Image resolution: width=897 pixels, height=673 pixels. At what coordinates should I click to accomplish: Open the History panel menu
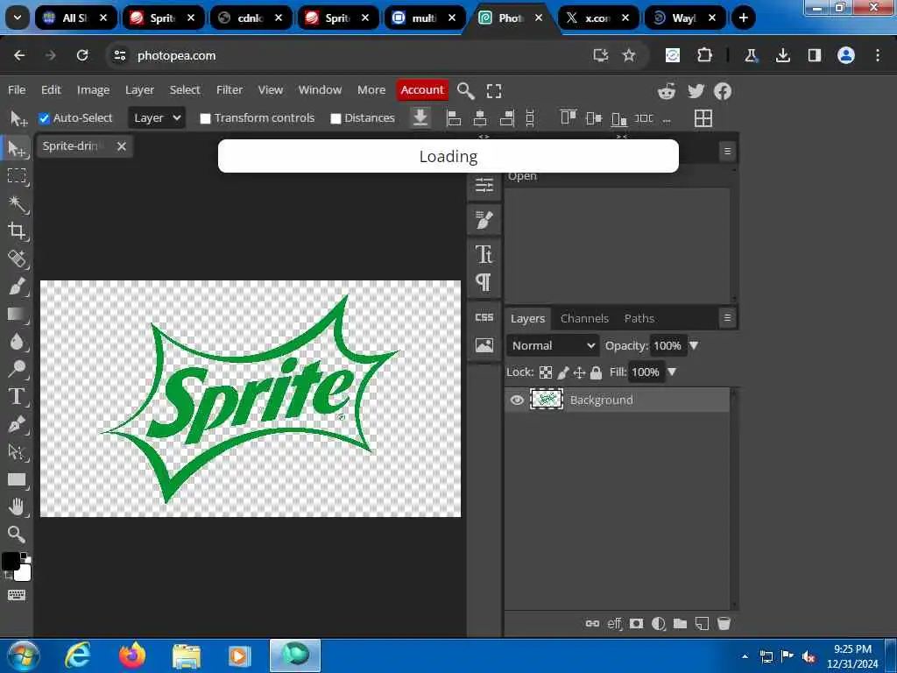[727, 151]
